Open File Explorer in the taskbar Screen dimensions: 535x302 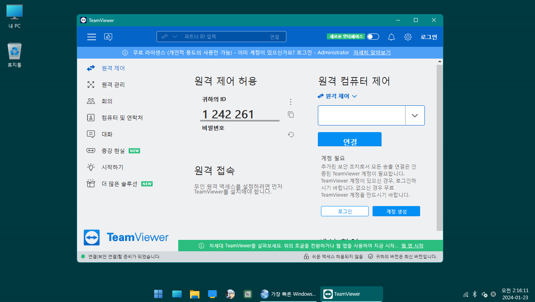point(195,294)
